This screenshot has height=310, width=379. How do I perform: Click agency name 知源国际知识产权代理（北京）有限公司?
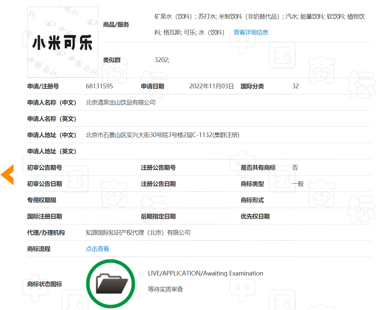(x=138, y=233)
